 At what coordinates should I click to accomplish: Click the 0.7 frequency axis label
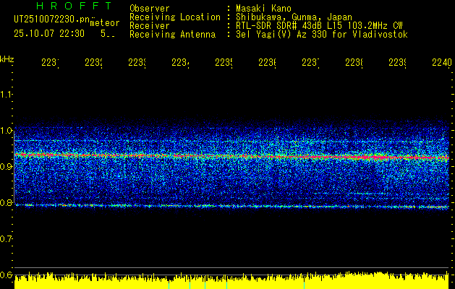pyautogui.click(x=6, y=239)
